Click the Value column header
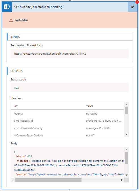Screen dimensions: 140x191 [x=89, y=106]
